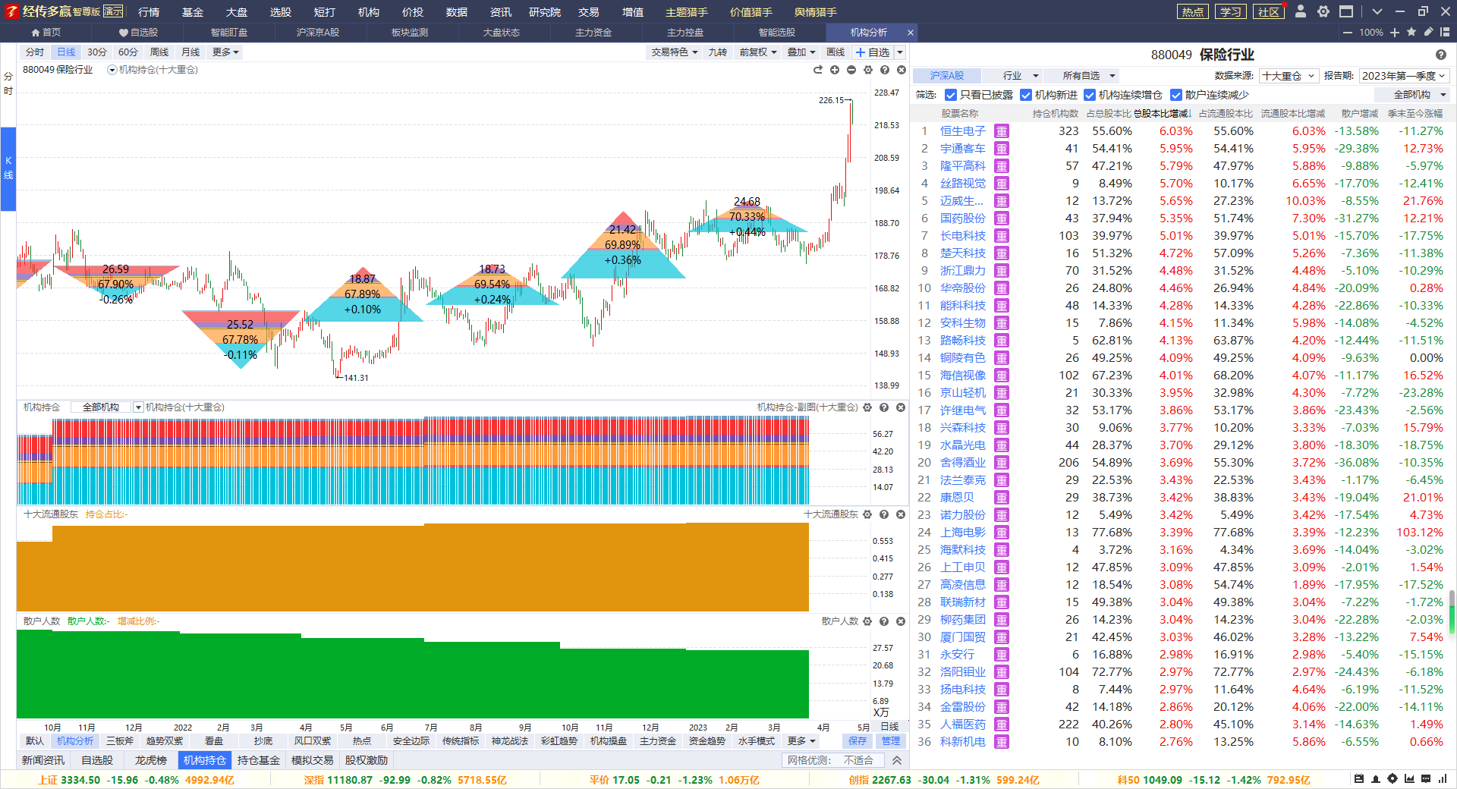The width and height of the screenshot is (1457, 789).
Task: Open 交易特色 dropdown
Action: point(674,52)
